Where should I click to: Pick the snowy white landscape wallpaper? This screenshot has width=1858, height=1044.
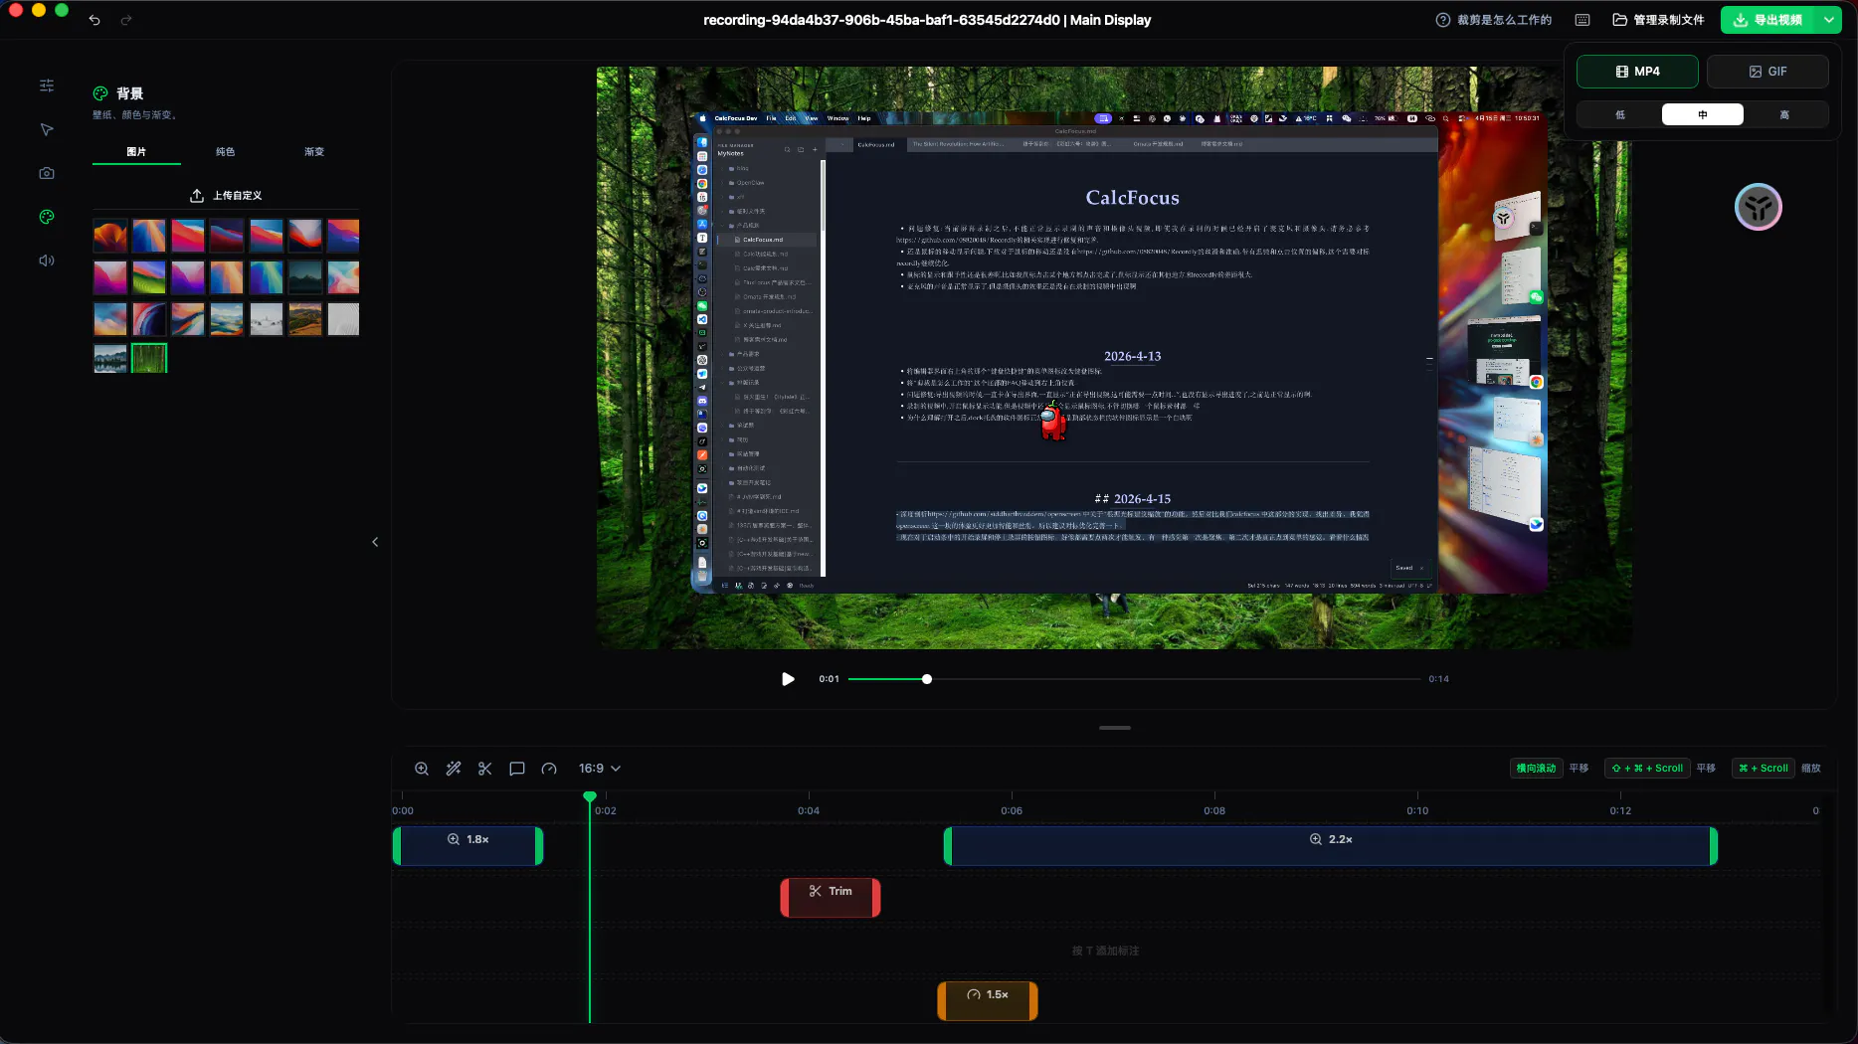click(266, 319)
